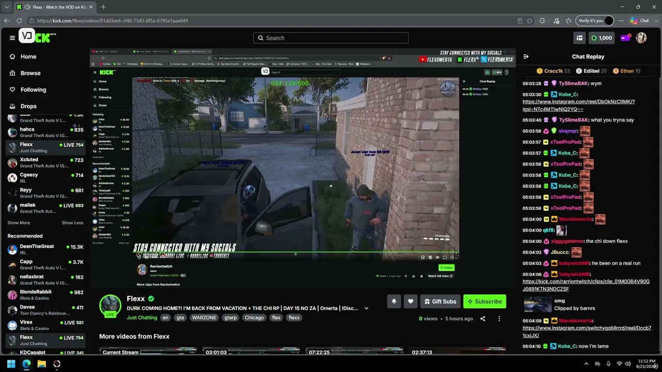Open Cgeezy channel in the Following list
662x372 pixels.
tap(45, 178)
